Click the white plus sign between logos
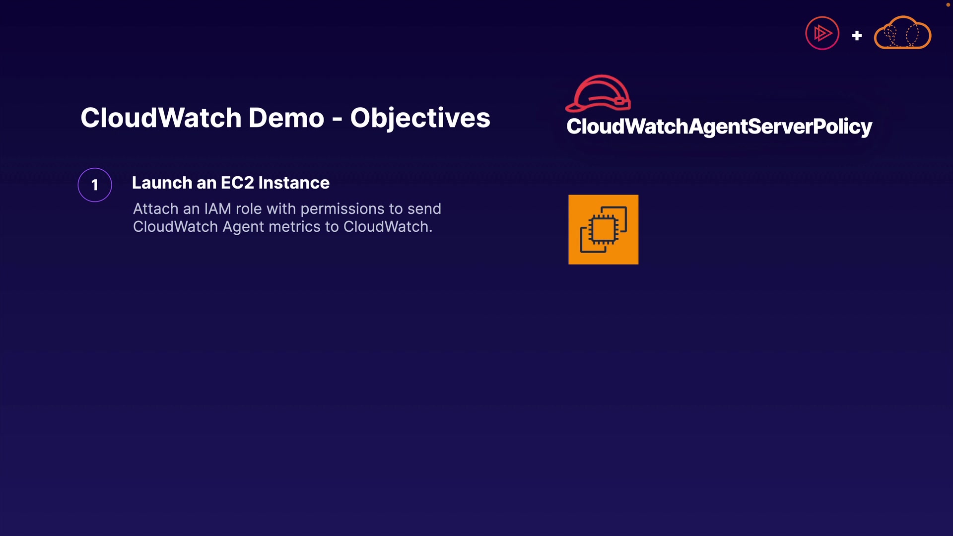The image size is (953, 536). tap(857, 36)
